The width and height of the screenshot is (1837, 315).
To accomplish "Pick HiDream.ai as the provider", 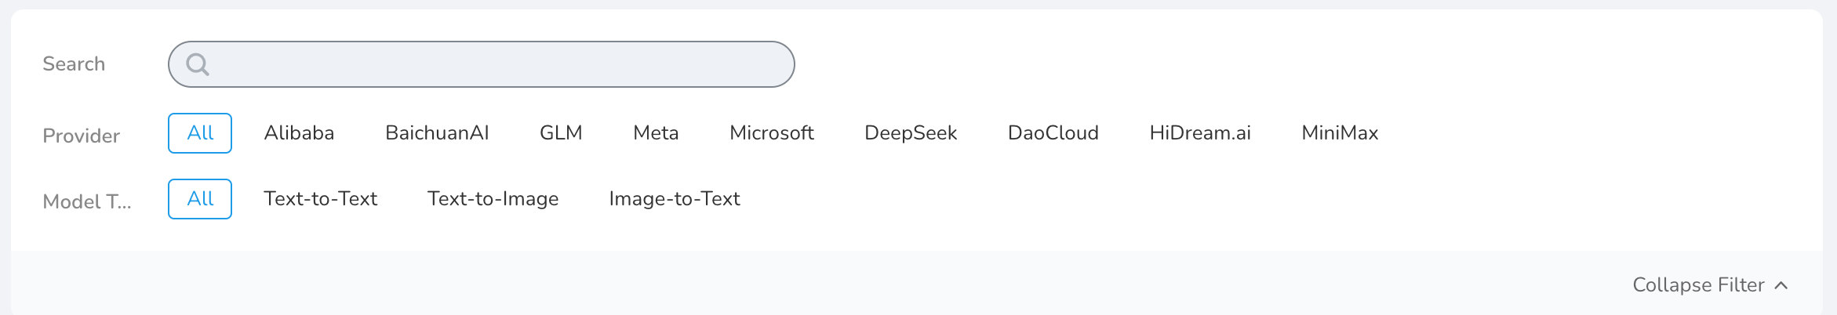I will click(1200, 133).
